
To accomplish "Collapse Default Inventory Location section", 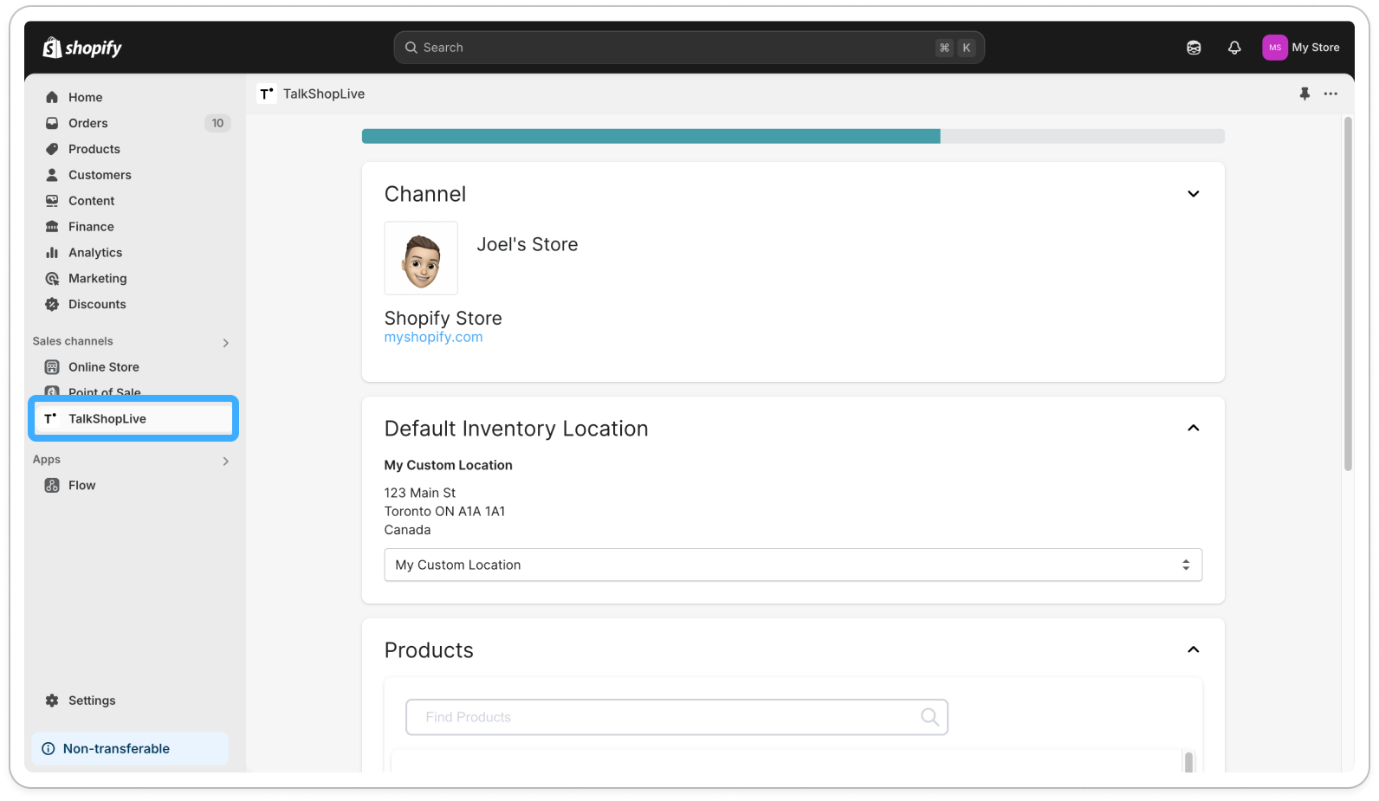I will pos(1193,428).
